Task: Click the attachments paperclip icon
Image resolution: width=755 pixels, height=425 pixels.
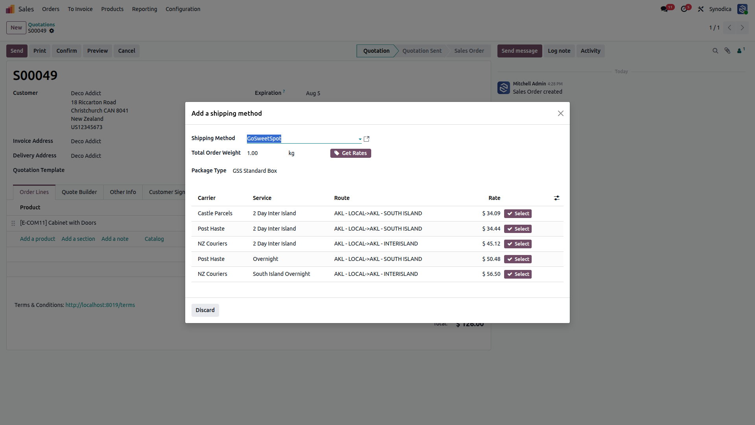Action: point(727,51)
